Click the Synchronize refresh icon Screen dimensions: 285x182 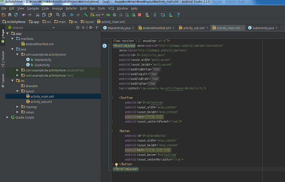16,15
